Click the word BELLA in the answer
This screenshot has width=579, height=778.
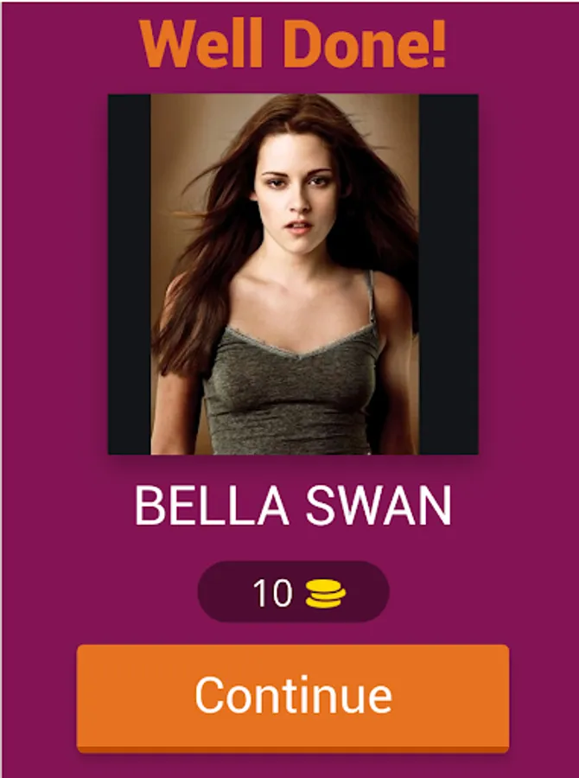point(212,506)
